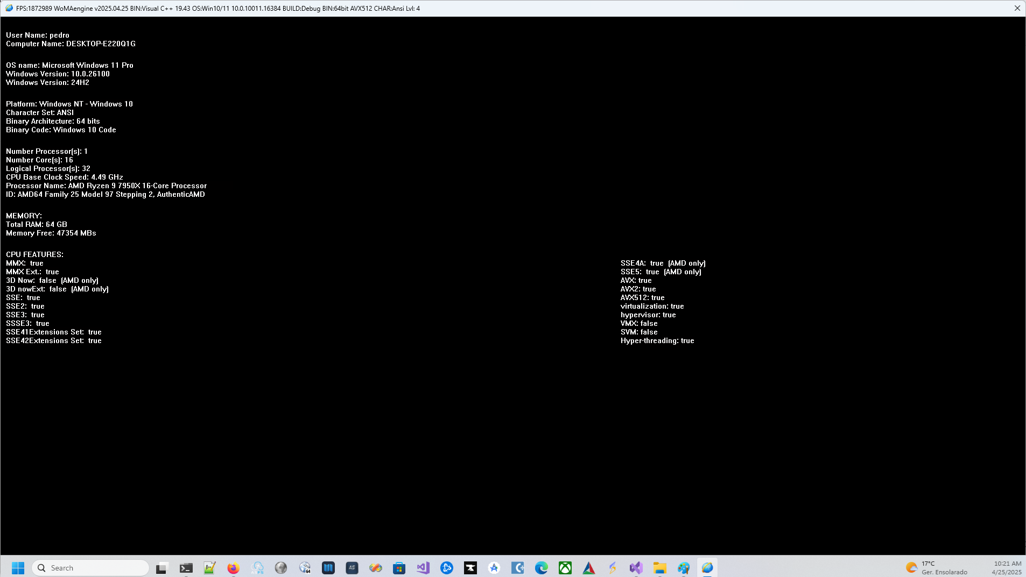Open the 64-bit globe browser icon
The width and height of the screenshot is (1026, 577).
click(305, 567)
